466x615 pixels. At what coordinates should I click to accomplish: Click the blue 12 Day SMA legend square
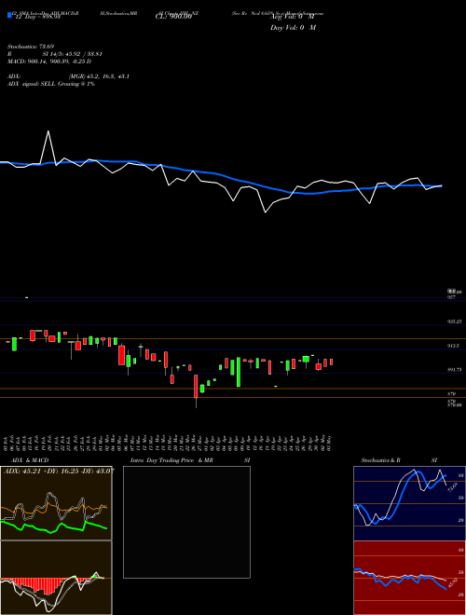pos(10,15)
